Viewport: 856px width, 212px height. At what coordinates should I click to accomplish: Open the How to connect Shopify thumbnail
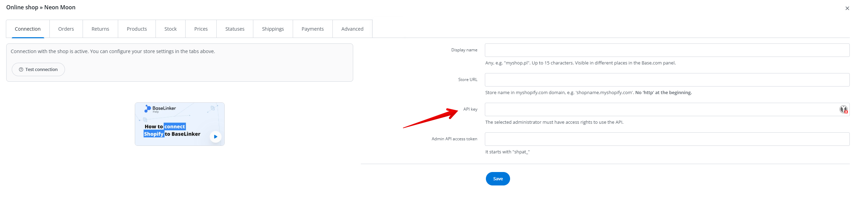click(179, 124)
